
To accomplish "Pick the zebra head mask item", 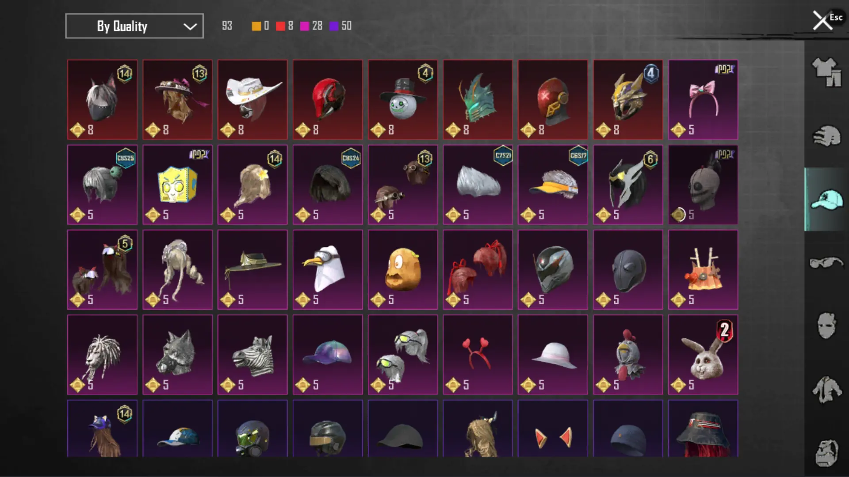I will [252, 355].
